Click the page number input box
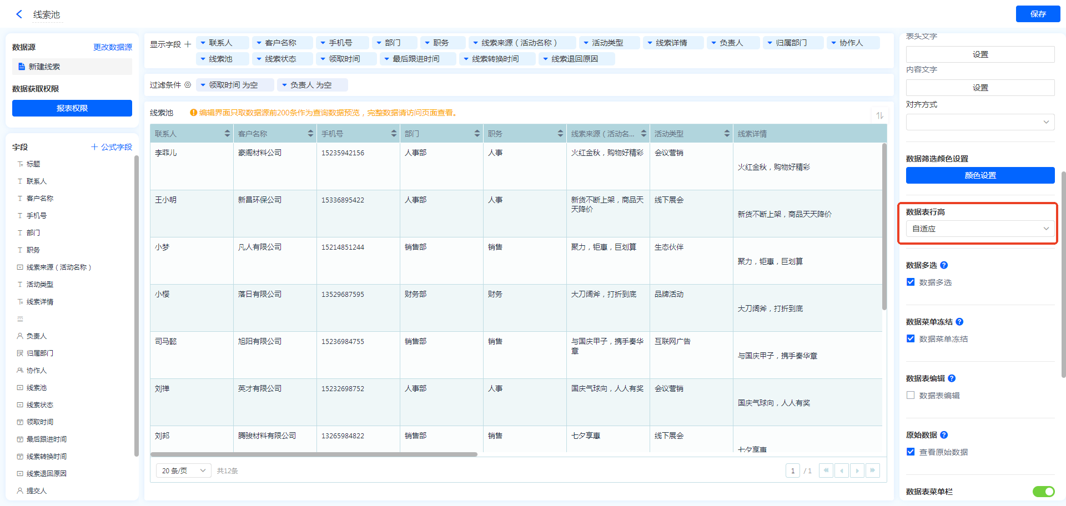 click(792, 470)
